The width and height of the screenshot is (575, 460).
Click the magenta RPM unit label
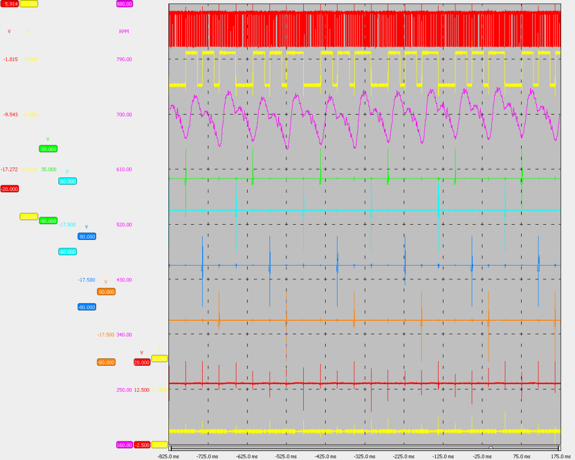click(124, 31)
